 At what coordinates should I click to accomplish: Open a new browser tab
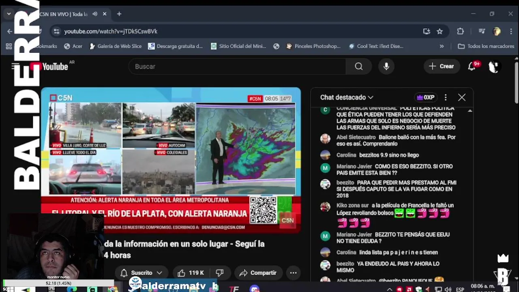(119, 14)
